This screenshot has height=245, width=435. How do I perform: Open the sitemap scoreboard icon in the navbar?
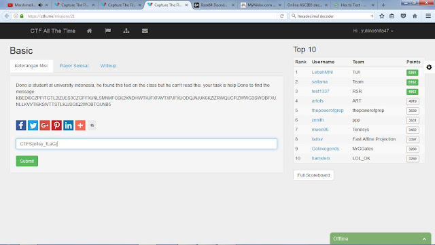(x=126, y=31)
